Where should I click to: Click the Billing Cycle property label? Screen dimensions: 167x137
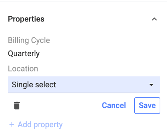(29, 41)
